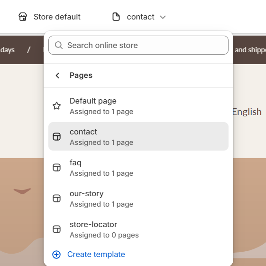
Task: Click the template icon beside our-story
Action: pyautogui.click(x=56, y=199)
